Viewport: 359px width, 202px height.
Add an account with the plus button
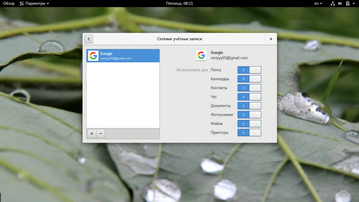(x=92, y=134)
